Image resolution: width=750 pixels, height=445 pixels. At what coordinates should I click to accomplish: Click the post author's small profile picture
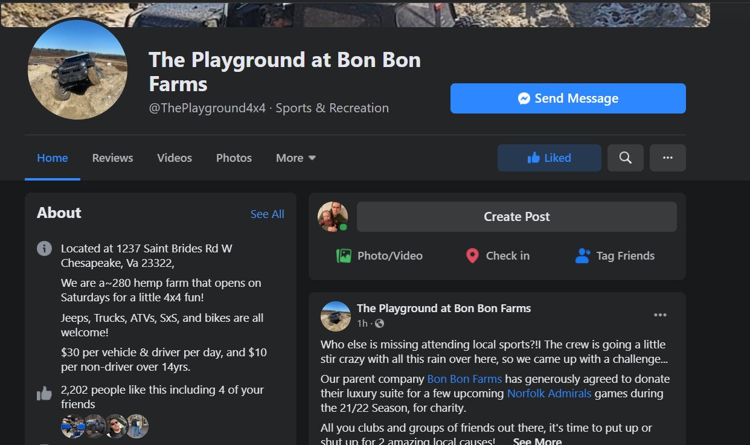click(336, 316)
